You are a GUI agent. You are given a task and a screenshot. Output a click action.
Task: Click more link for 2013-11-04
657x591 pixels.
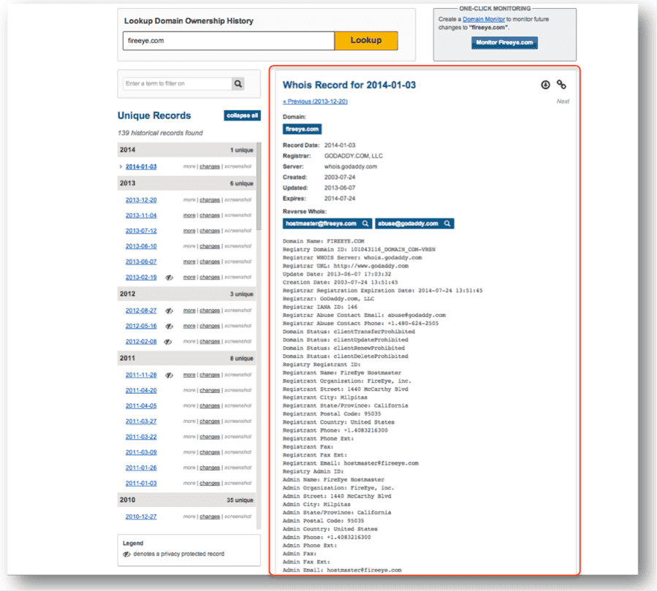(189, 216)
